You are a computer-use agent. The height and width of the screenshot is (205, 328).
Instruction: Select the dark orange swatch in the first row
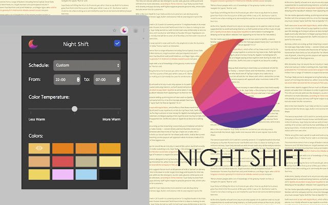63,148
